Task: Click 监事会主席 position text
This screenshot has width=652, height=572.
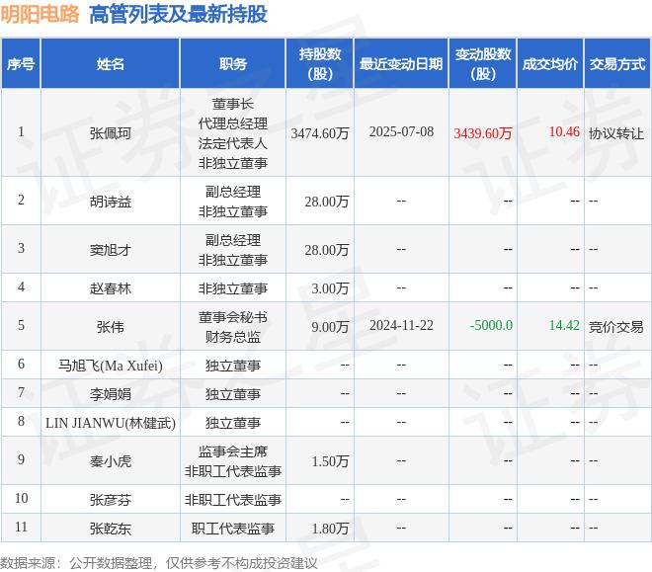Action: (233, 451)
